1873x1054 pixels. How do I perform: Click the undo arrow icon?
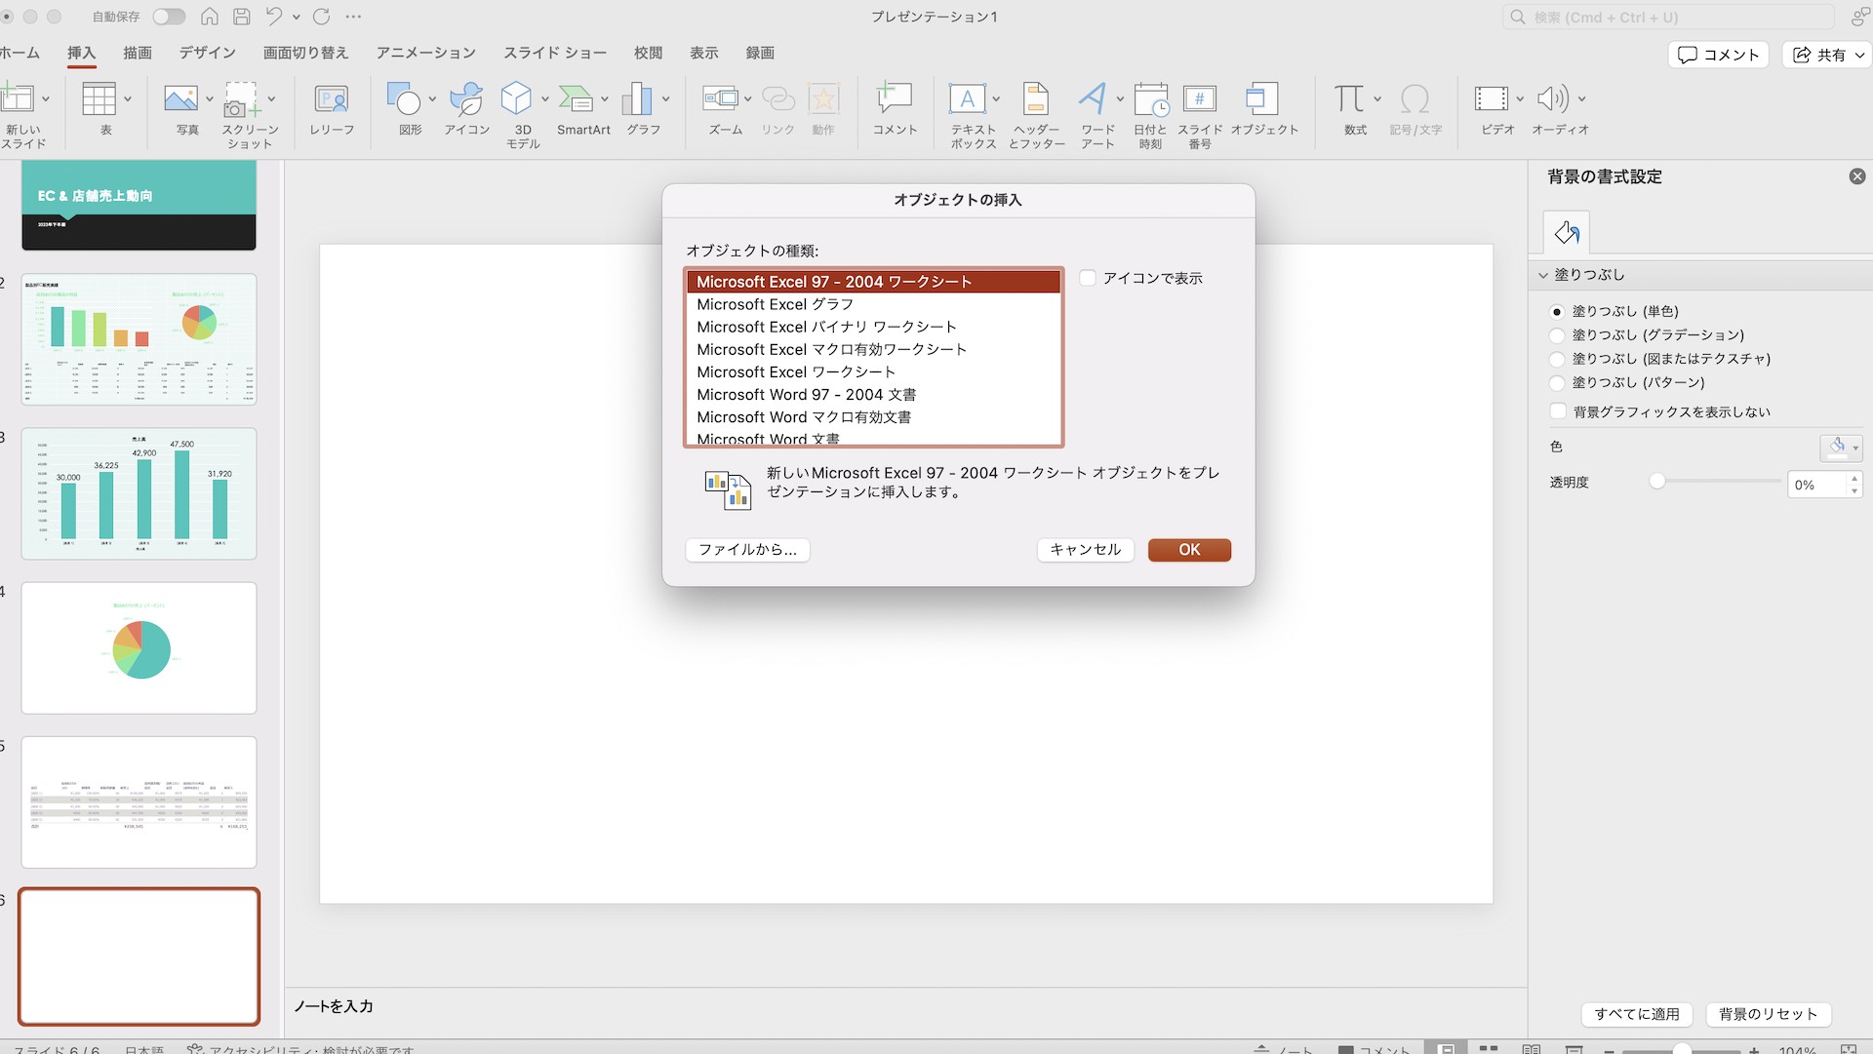click(x=274, y=17)
